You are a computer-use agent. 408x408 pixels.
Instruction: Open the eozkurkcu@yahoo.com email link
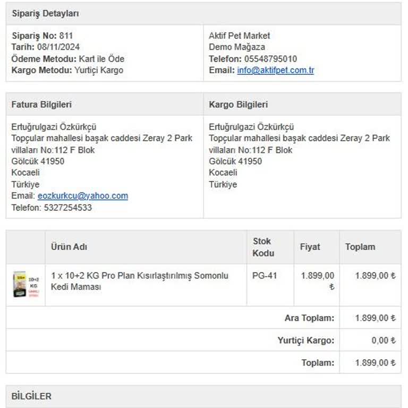(82, 196)
